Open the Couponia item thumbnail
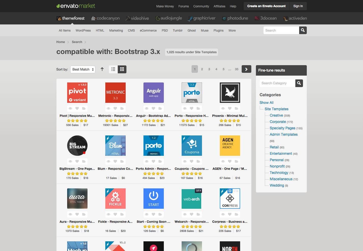Viewport: 363px width, 251px height. click(x=192, y=146)
